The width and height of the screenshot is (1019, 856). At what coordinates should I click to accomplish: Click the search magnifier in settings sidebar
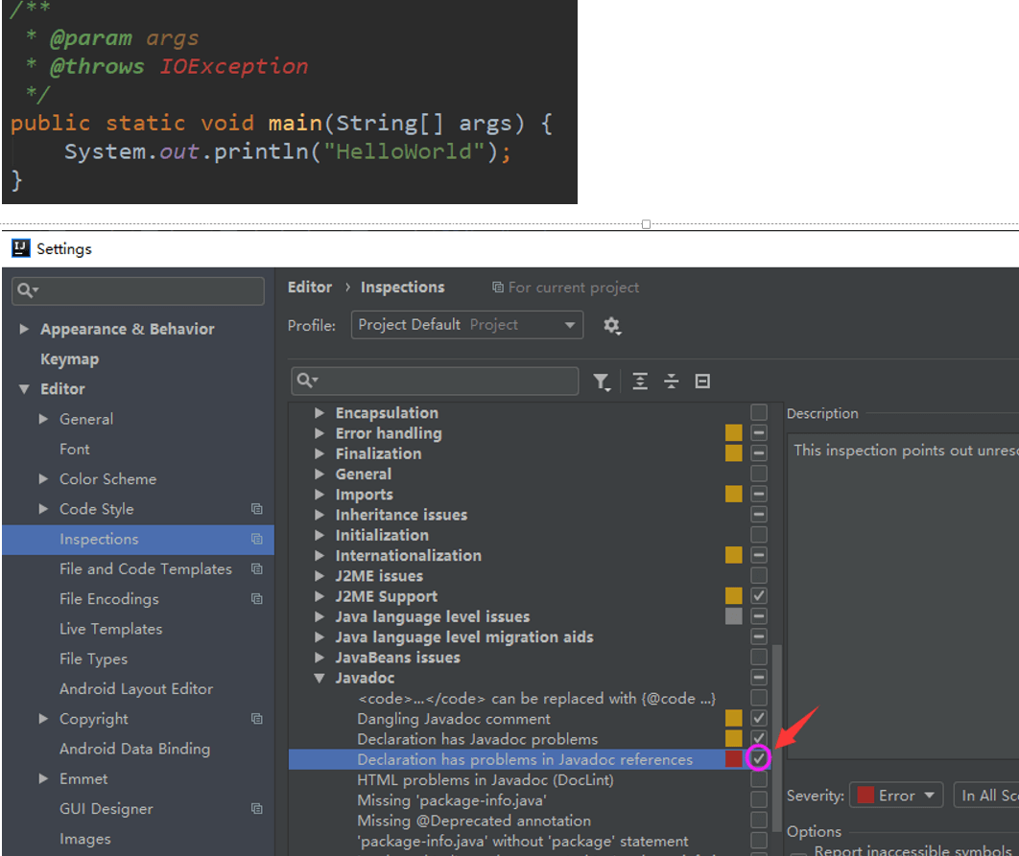pos(27,290)
